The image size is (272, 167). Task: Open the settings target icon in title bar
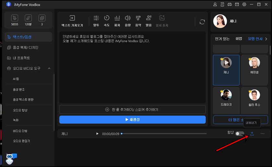point(244,5)
